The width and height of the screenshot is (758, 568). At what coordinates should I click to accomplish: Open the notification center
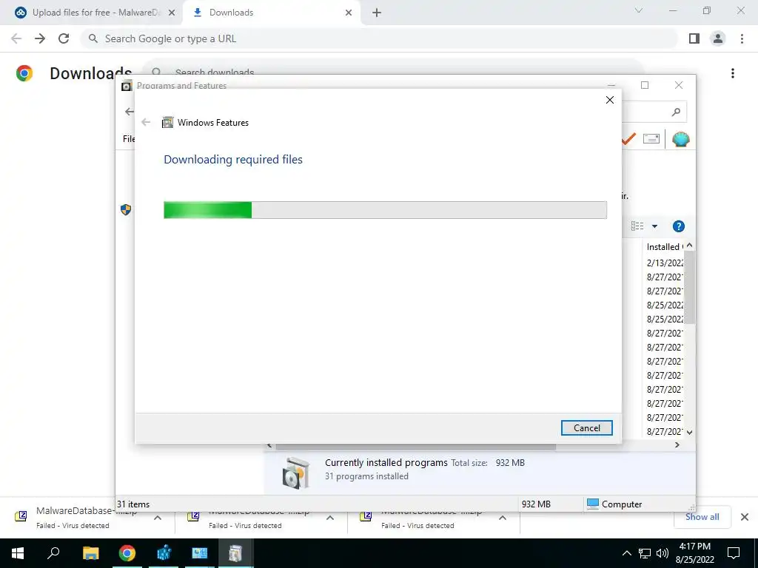[734, 553]
